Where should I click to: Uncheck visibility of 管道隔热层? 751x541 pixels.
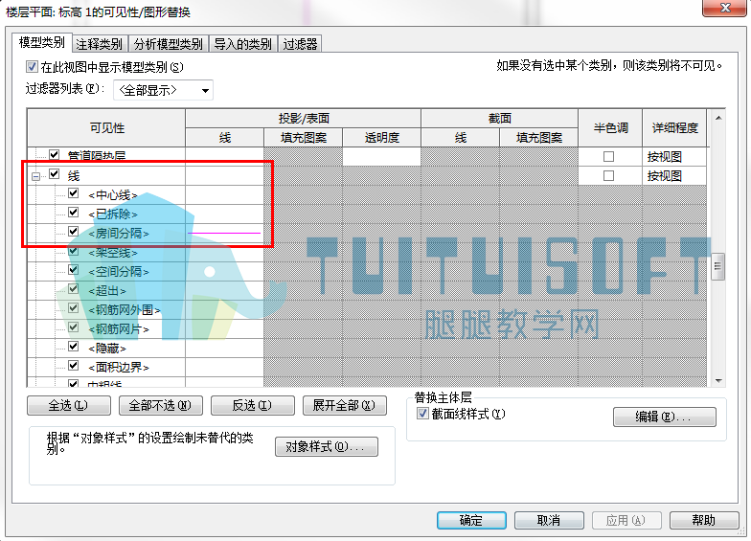click(x=54, y=155)
